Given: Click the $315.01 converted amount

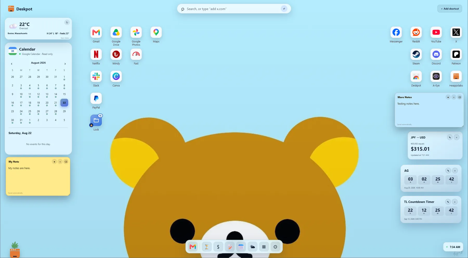Looking at the screenshot, I should 420,149.
